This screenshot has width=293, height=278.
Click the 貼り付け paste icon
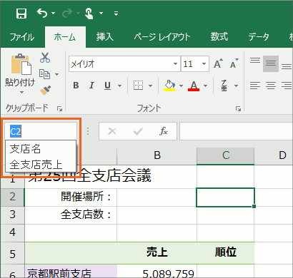[x=21, y=64]
